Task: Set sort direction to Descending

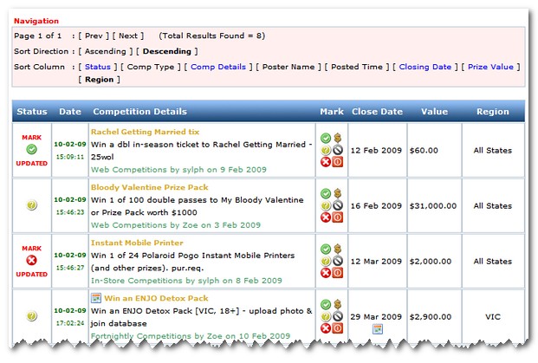Action: (166, 51)
